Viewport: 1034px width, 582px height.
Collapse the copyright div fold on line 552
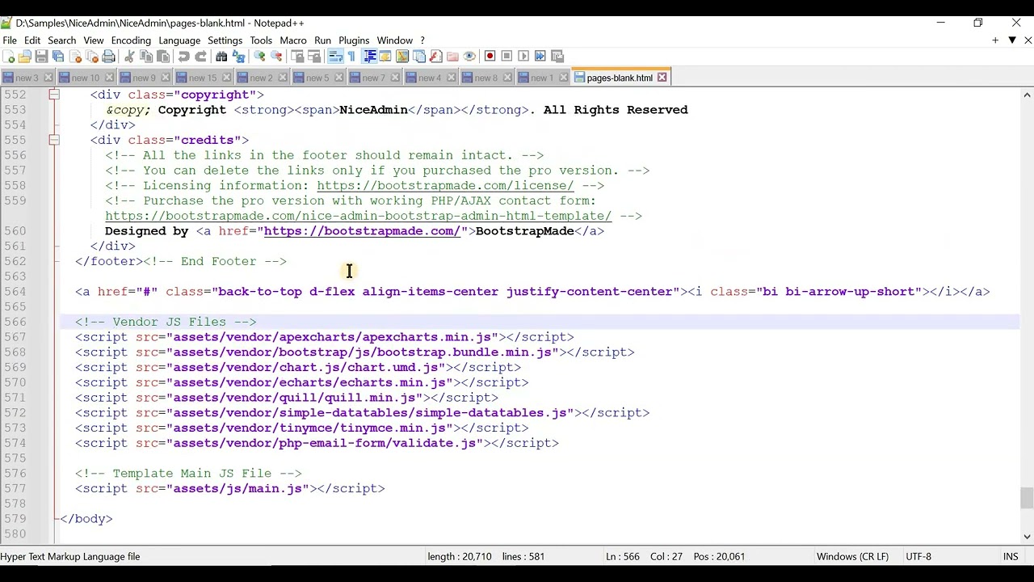click(x=53, y=95)
